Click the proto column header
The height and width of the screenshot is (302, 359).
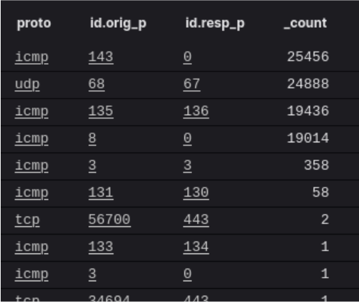point(34,24)
